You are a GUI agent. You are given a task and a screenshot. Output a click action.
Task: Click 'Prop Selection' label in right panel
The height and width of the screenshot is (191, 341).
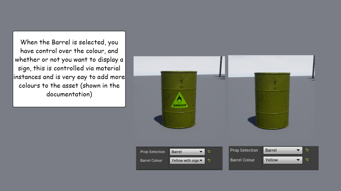click(244, 150)
